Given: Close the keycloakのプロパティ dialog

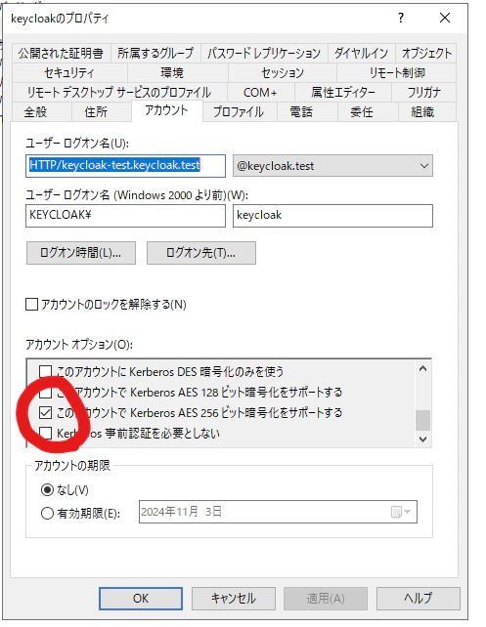Looking at the screenshot, I should [x=445, y=18].
